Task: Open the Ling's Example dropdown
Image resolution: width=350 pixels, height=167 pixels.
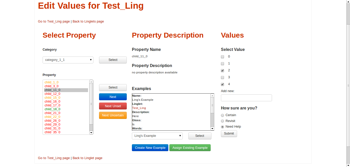Action: pyautogui.click(x=157, y=136)
